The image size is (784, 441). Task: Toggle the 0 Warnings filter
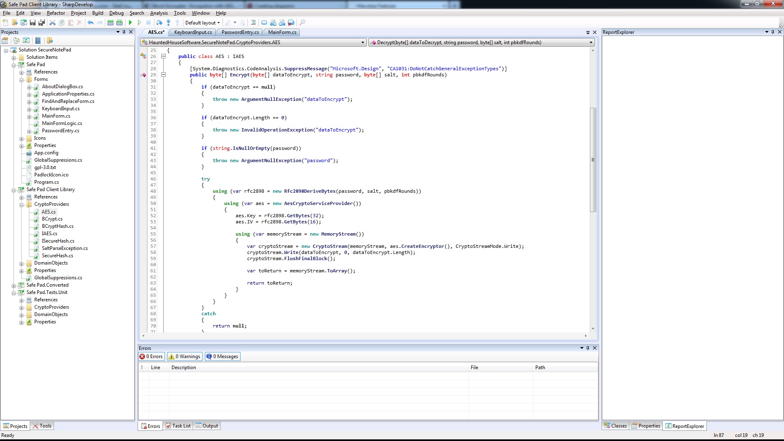184,356
